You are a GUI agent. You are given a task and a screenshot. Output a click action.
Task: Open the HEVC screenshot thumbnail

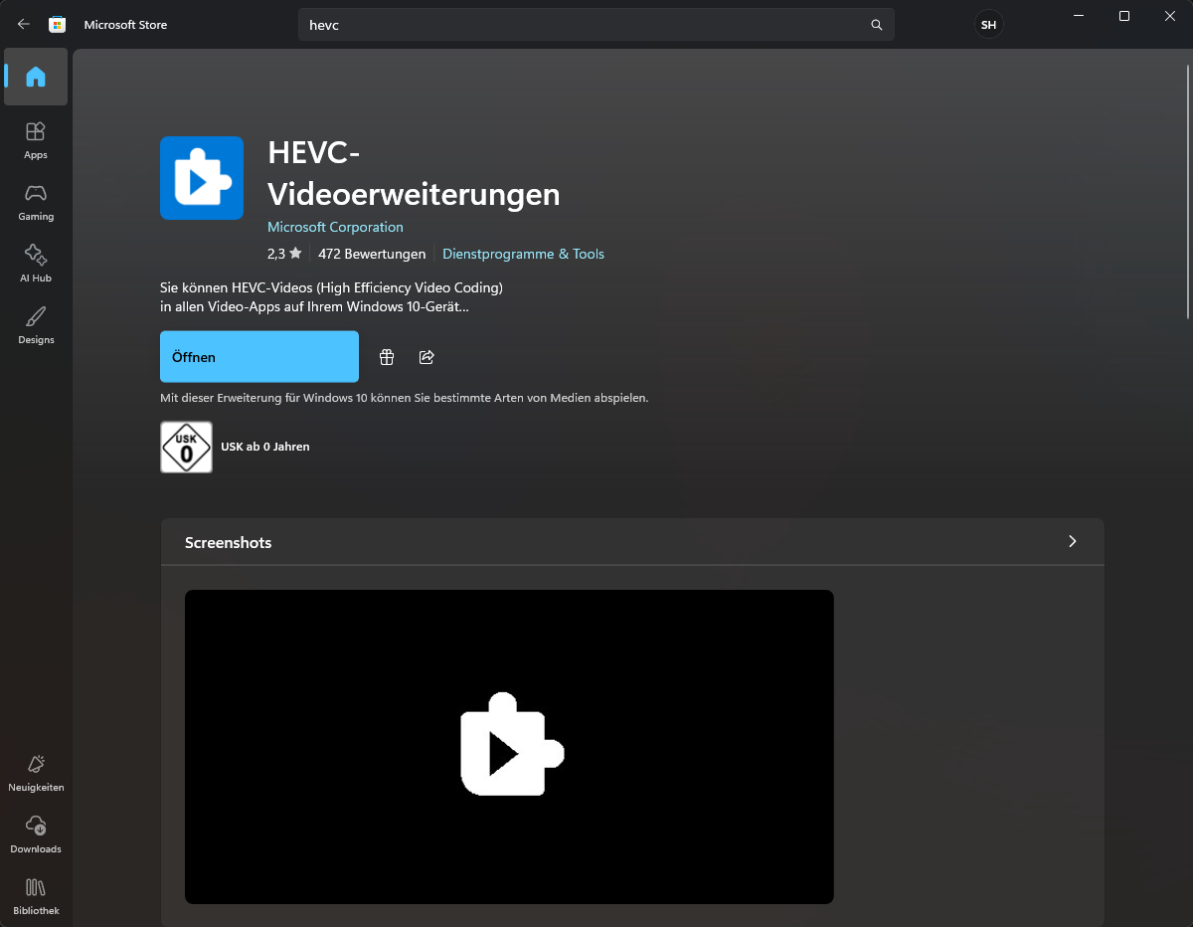pyautogui.click(x=509, y=747)
